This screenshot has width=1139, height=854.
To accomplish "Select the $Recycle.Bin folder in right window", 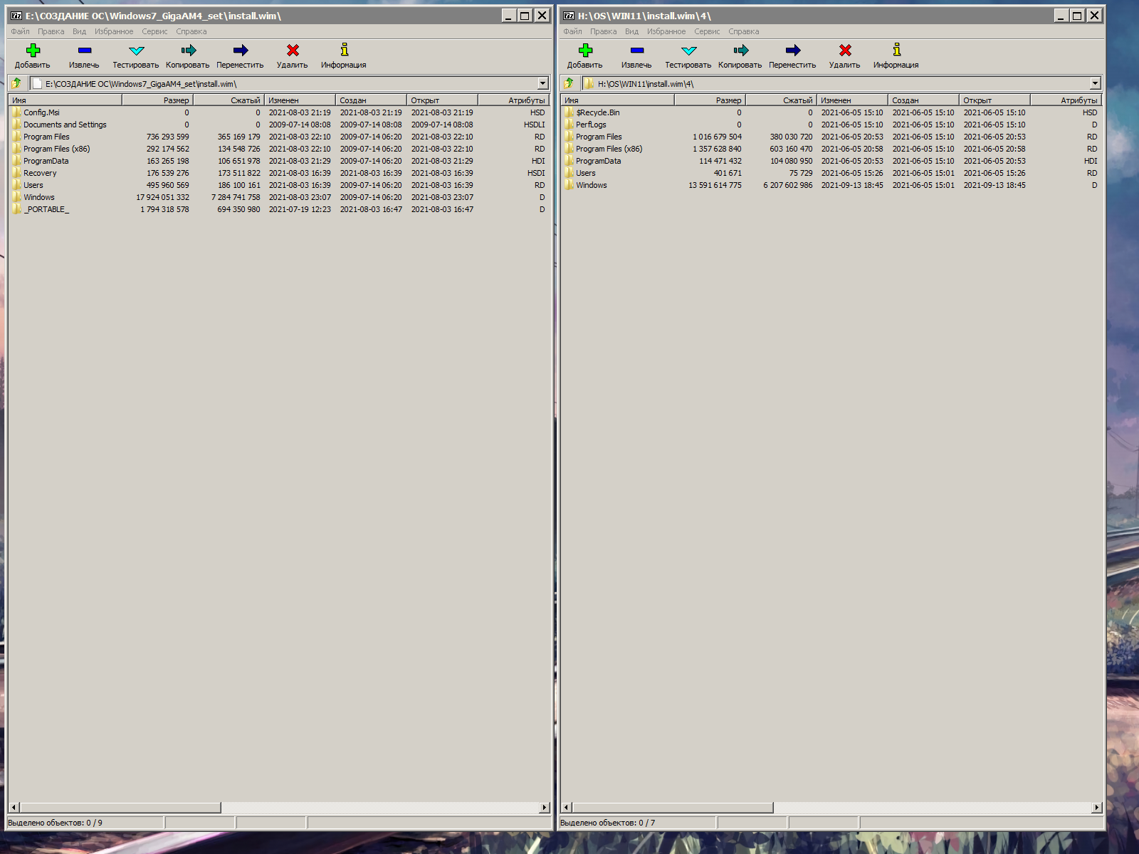I will [x=597, y=112].
